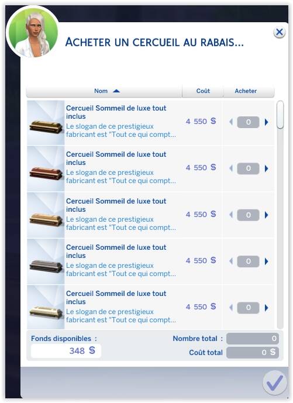
Task: Increase quantity of the red mahogany coffin
Action: 267,168
